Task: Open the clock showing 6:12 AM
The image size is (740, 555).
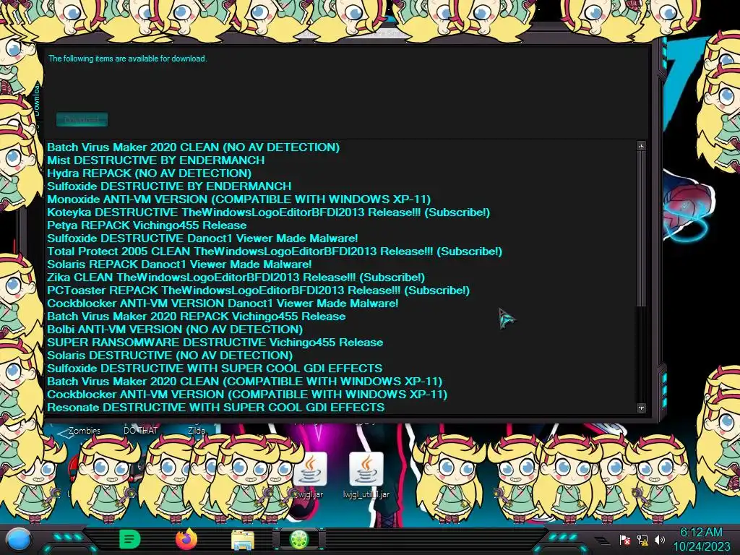Action: coord(701,539)
